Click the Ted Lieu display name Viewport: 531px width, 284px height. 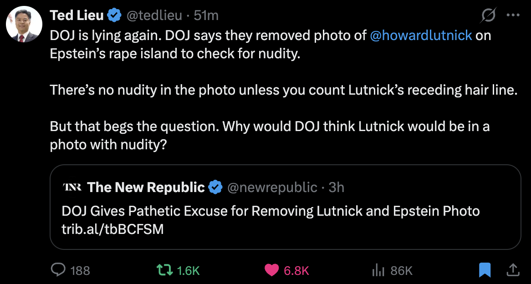point(77,15)
